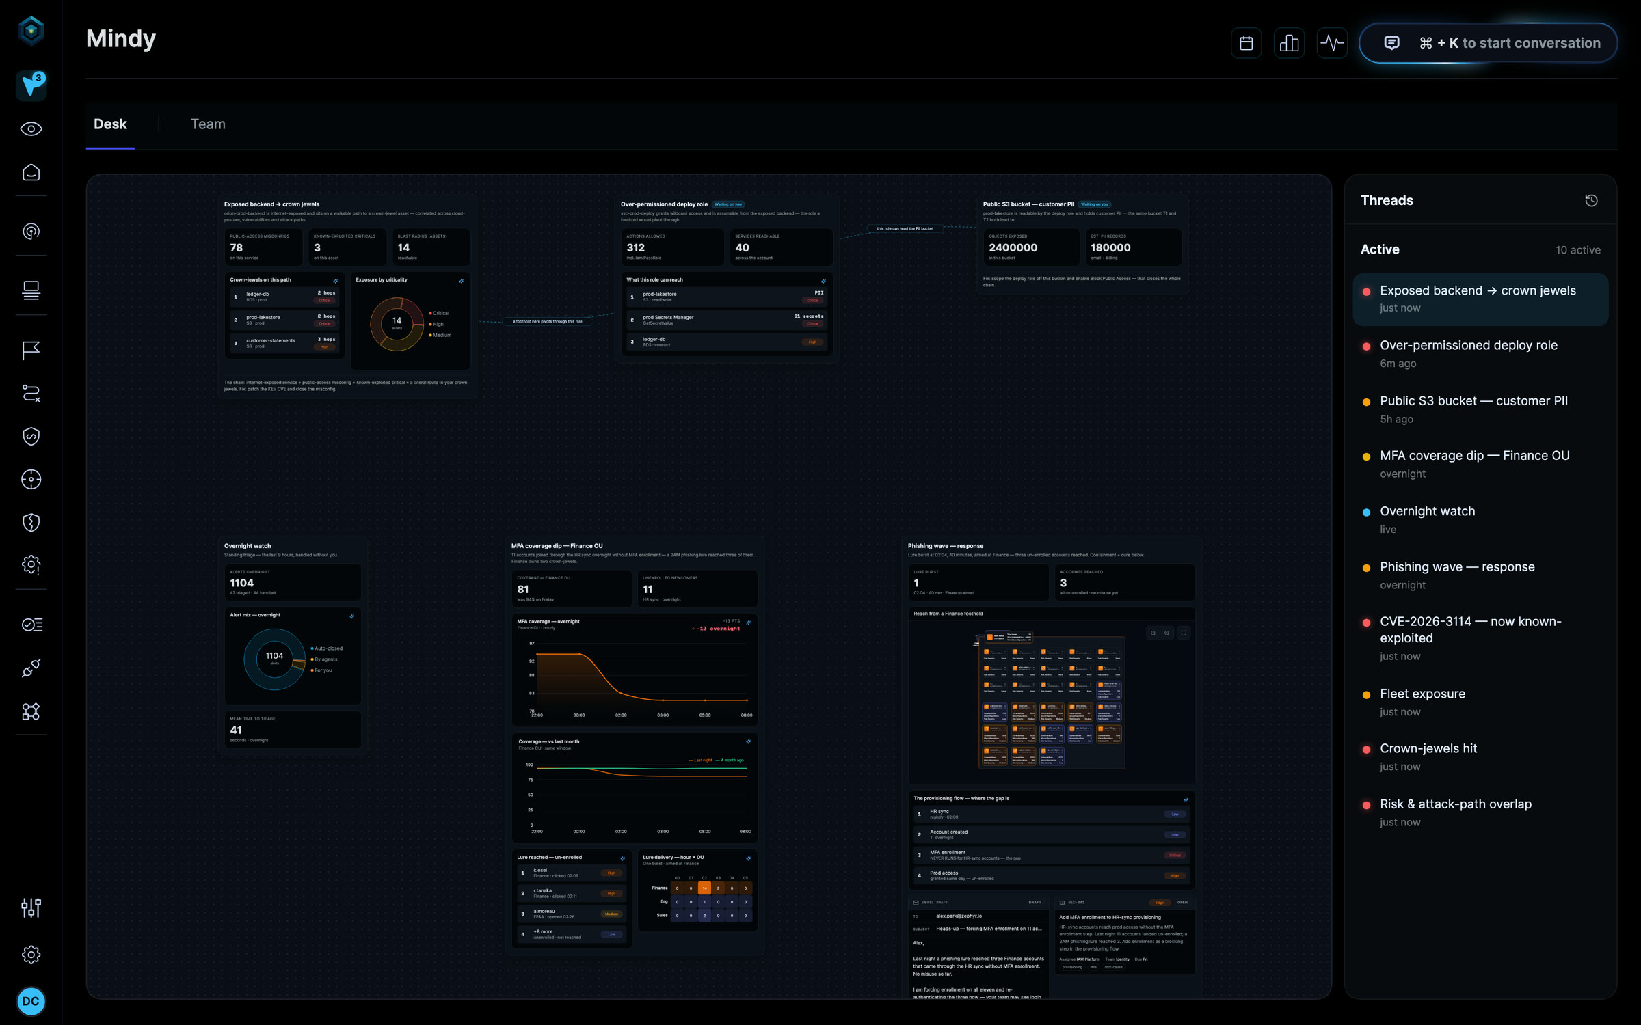Open the Crown-jewels hit thread
The image size is (1641, 1025).
pyautogui.click(x=1480, y=756)
